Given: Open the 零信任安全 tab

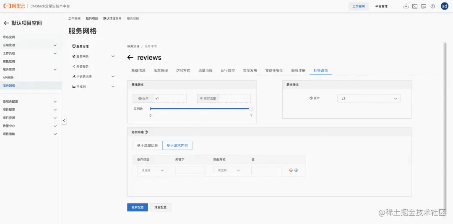Looking at the screenshot, I should click(x=274, y=71).
